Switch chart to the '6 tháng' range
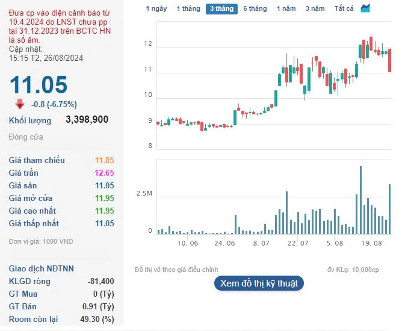 pos(255,9)
